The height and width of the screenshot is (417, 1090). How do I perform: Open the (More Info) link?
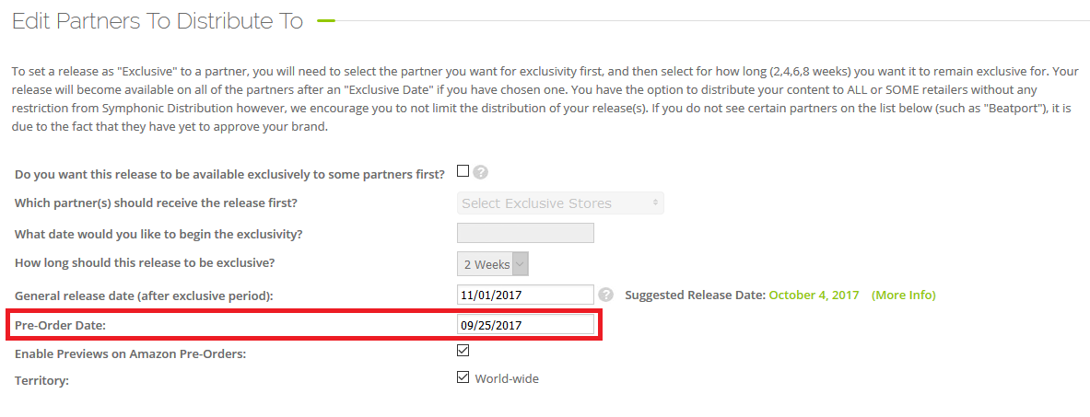(903, 295)
